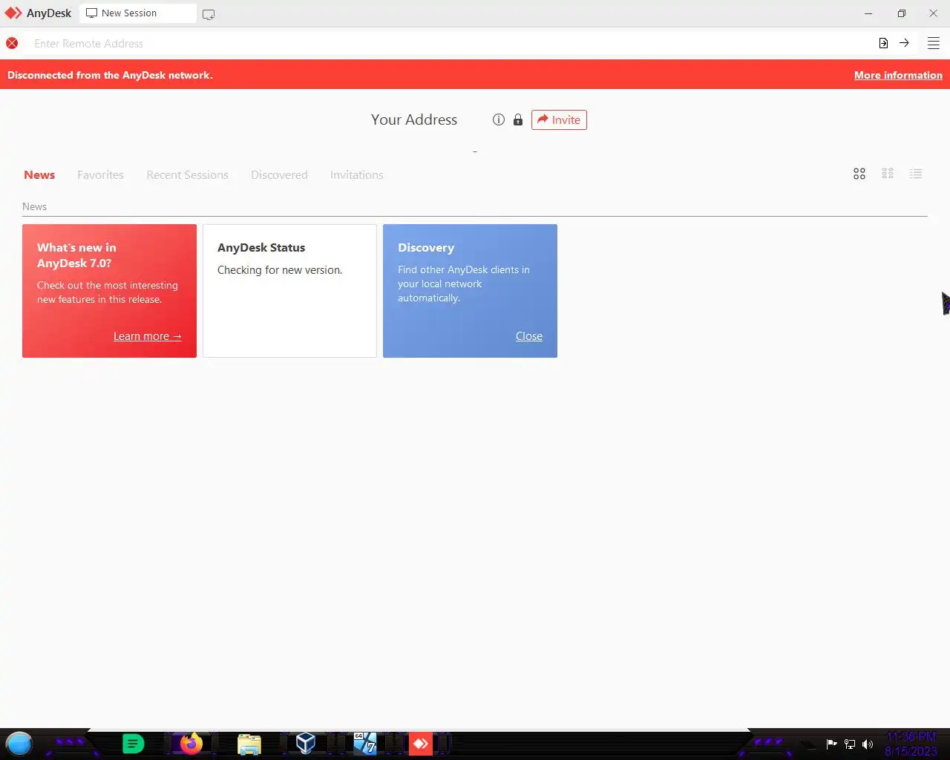Click the Disconnected from the AnyDesk network message
The image size is (950, 760).
point(110,75)
